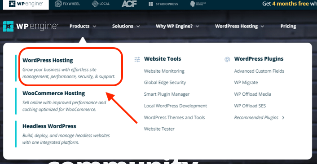The height and width of the screenshot is (164, 317).
Task: Open Advanced Custom Fields
Action: pos(259,71)
